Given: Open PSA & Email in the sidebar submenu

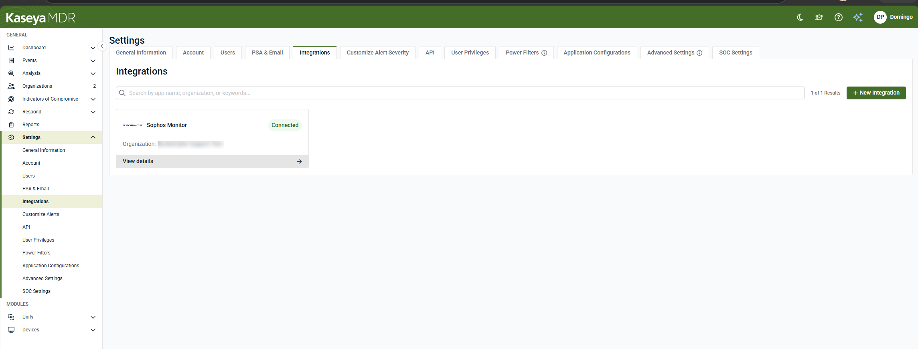Looking at the screenshot, I should [51, 189].
